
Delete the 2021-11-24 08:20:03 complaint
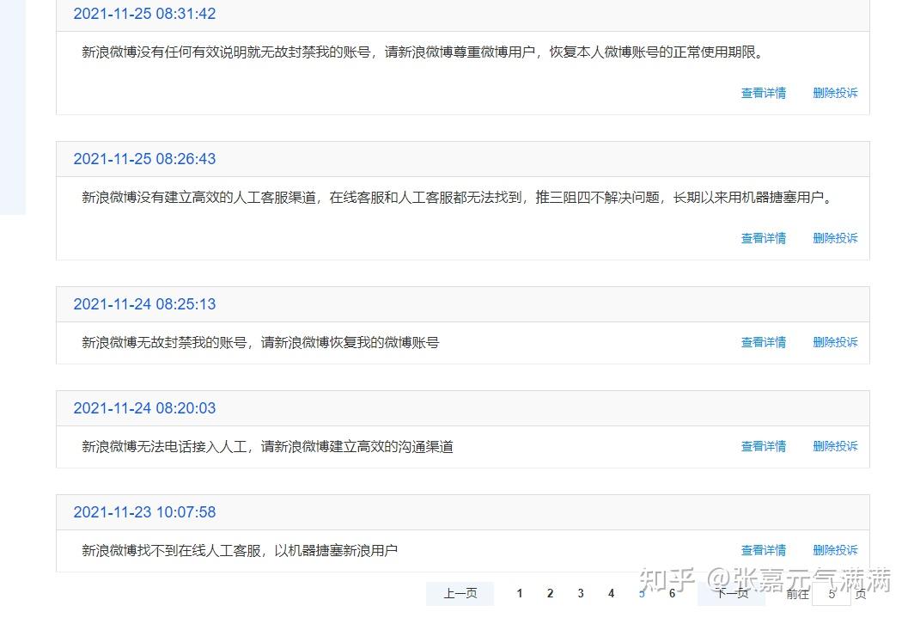pos(835,446)
